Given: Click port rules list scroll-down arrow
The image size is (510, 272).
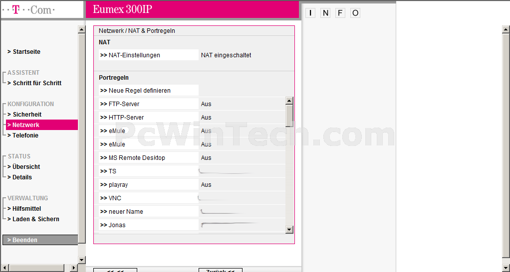Looking at the screenshot, I should (x=289, y=230).
